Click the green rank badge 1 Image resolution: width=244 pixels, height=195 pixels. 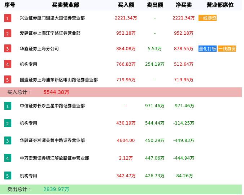[8, 106]
